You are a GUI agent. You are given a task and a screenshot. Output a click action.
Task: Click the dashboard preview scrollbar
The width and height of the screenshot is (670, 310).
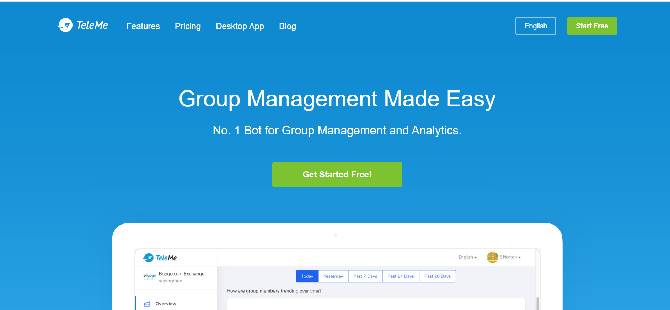click(537, 303)
